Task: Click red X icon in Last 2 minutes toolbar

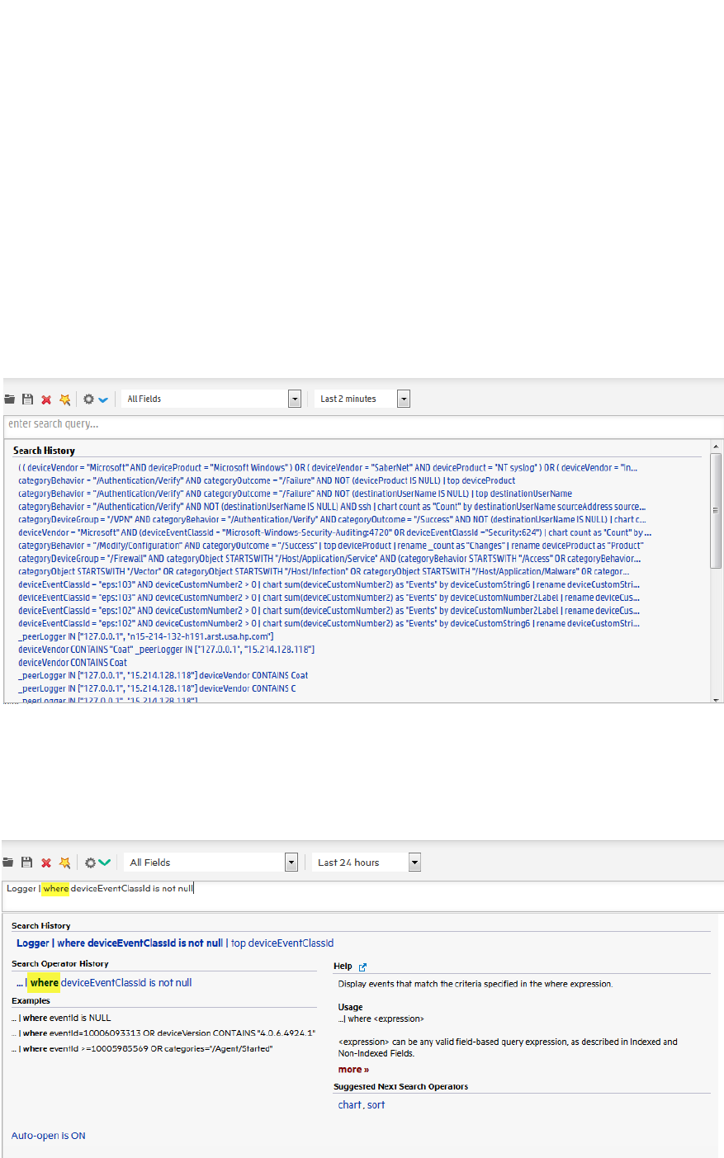Action: pyautogui.click(x=46, y=399)
